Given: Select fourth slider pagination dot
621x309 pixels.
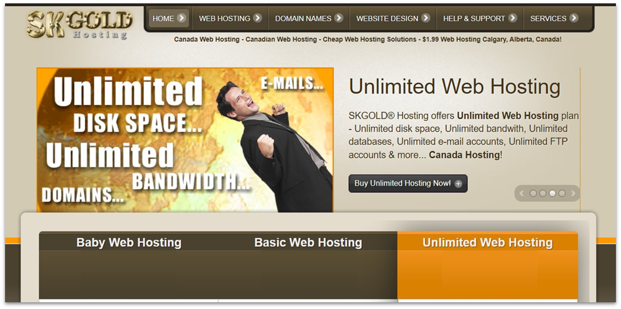Looking at the screenshot, I should (x=562, y=193).
